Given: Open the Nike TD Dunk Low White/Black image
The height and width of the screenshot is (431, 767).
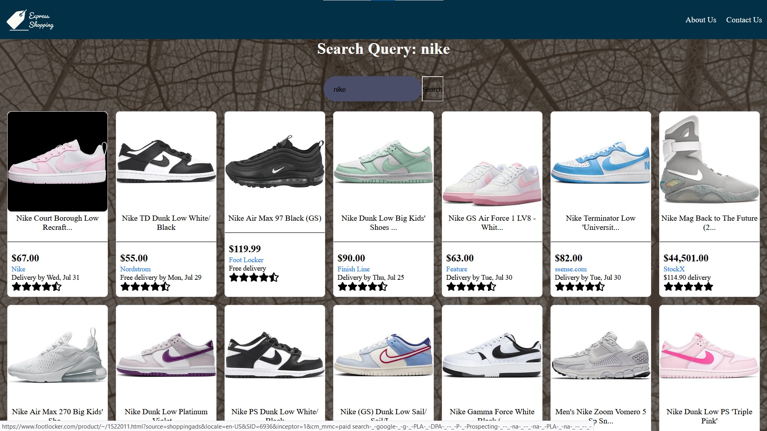Looking at the screenshot, I should coord(166,162).
